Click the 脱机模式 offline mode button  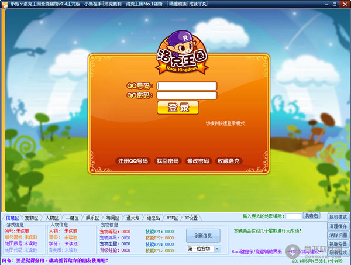[x=338, y=216]
